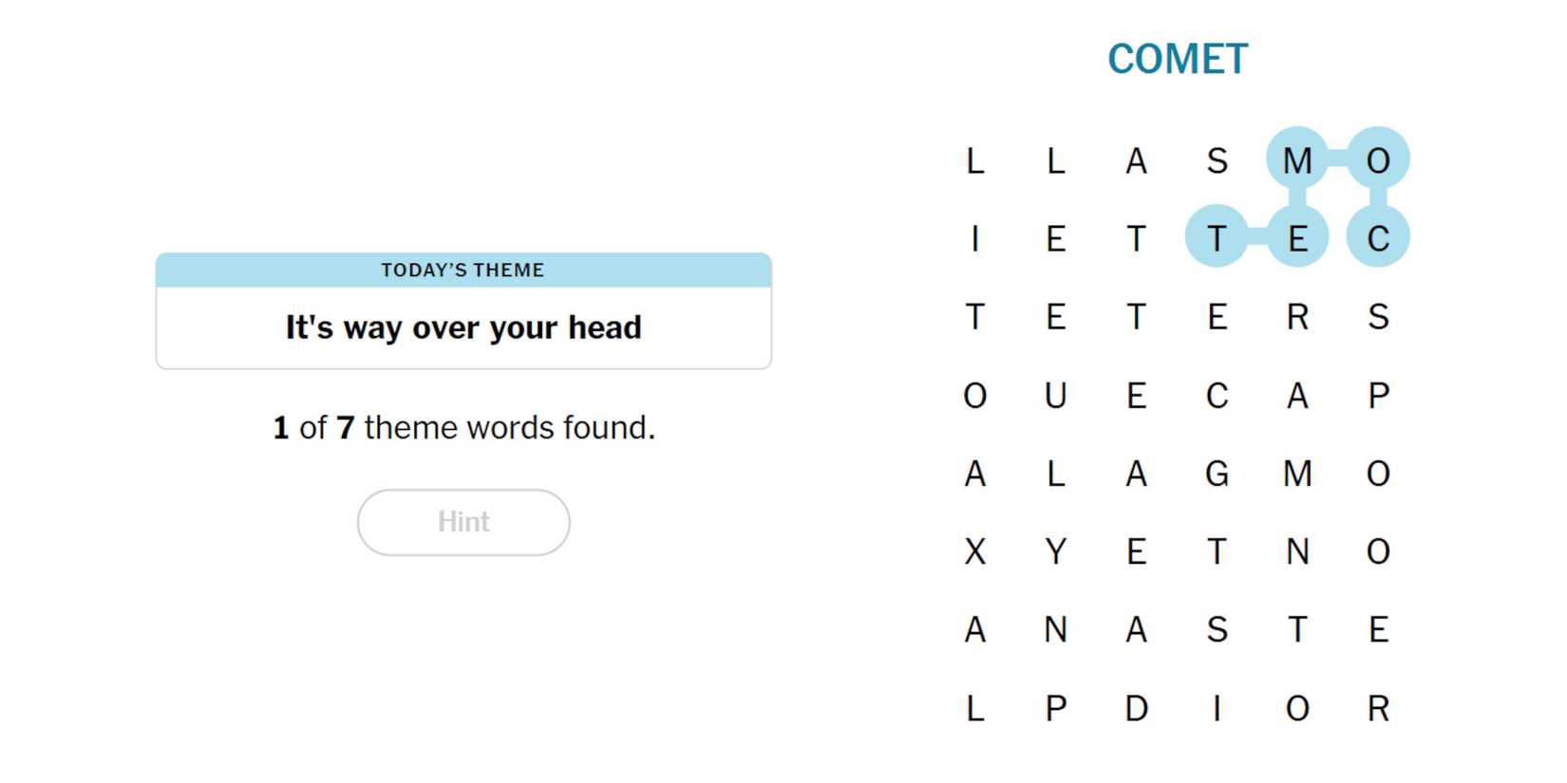The width and height of the screenshot is (1567, 783).
Task: Select the highlighted letter C in the second row
Action: pos(1377,240)
